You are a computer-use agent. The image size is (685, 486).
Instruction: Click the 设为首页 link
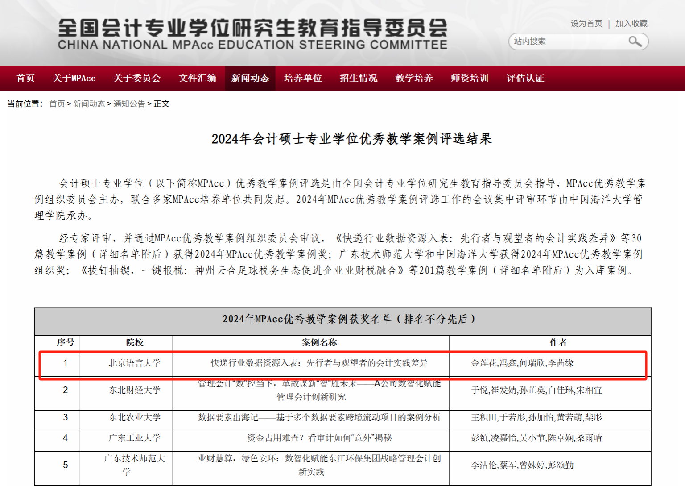pyautogui.click(x=586, y=24)
